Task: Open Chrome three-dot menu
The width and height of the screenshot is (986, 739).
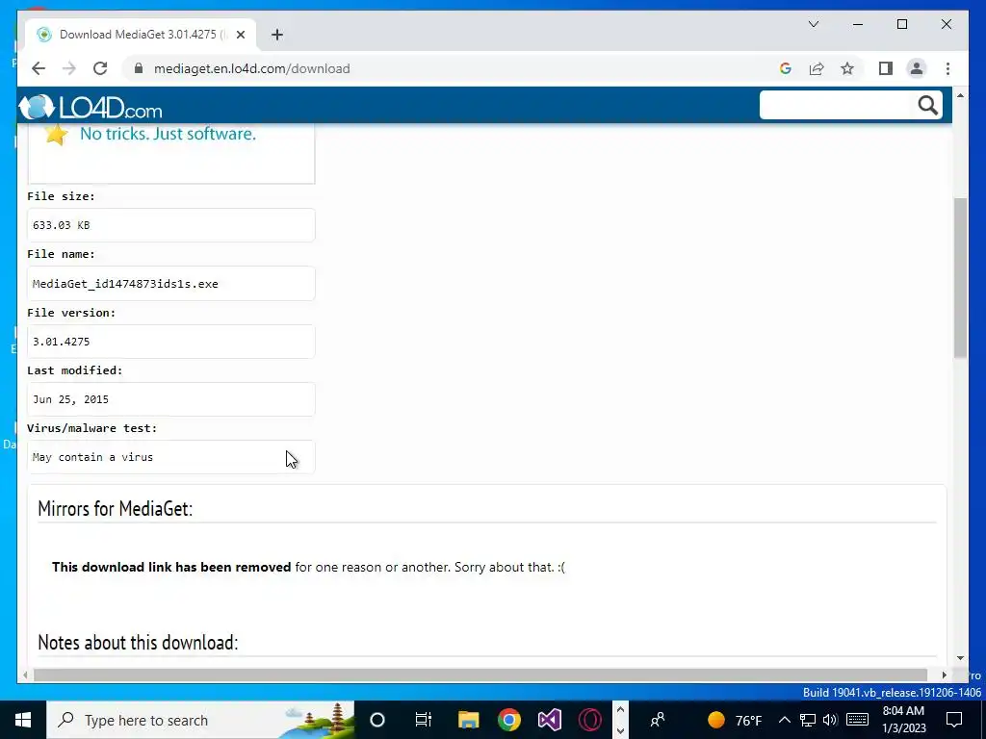Action: pyautogui.click(x=947, y=68)
